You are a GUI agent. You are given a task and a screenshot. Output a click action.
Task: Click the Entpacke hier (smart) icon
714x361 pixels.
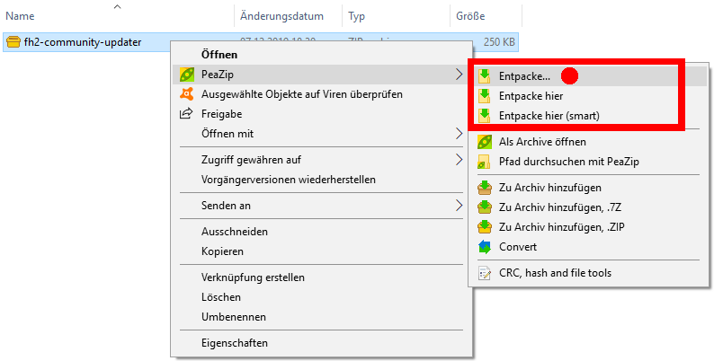[484, 115]
